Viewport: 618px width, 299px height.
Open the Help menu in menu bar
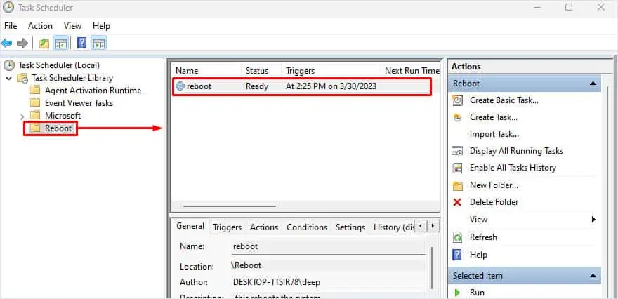101,26
